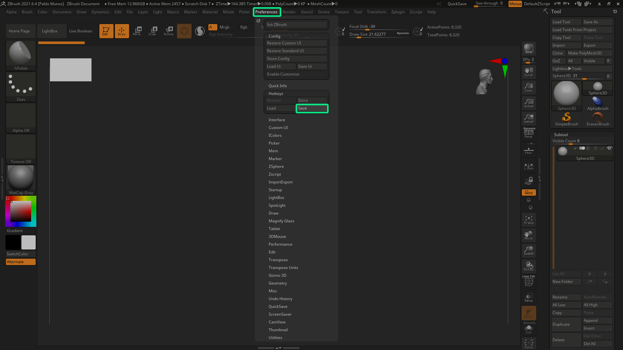Click the LightBox button
The height and width of the screenshot is (350, 623).
point(52,31)
